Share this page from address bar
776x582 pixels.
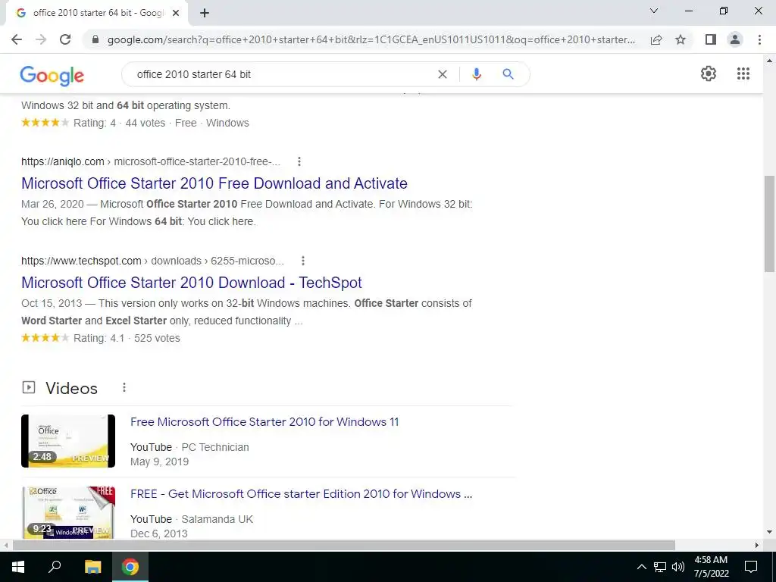pos(656,39)
